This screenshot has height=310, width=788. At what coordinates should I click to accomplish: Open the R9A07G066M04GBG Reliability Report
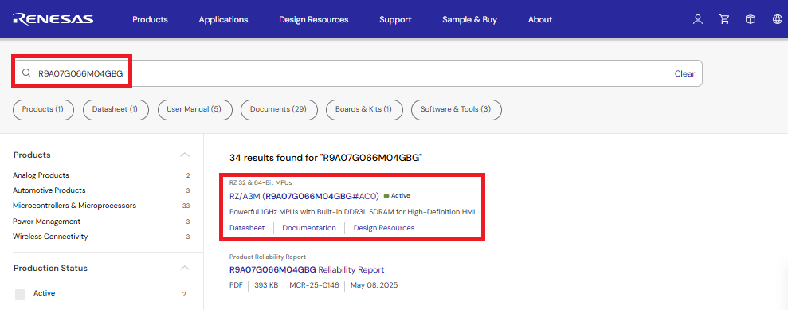coord(307,270)
